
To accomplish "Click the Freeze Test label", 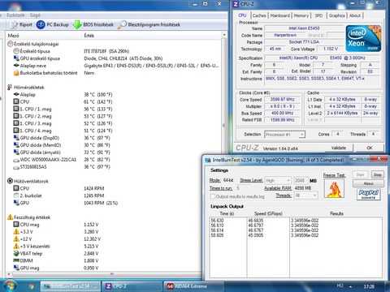I will point(334,175).
